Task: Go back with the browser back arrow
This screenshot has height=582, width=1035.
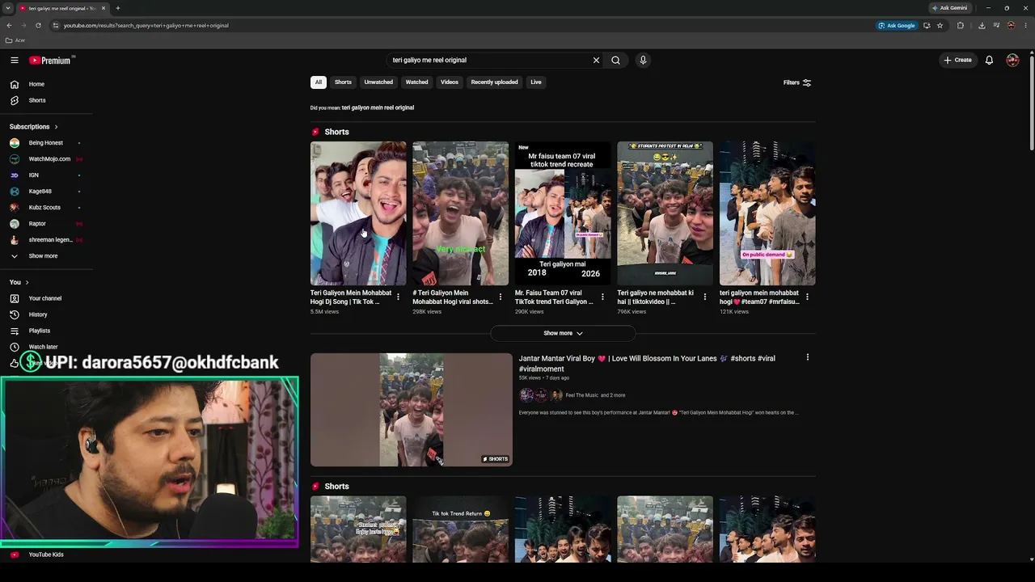Action: pos(9,25)
